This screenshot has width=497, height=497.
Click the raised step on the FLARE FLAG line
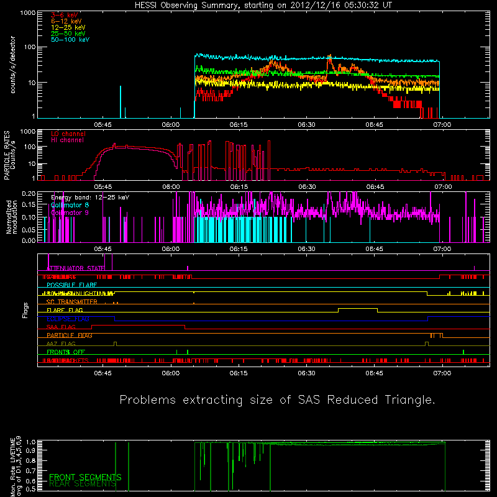[358, 309]
